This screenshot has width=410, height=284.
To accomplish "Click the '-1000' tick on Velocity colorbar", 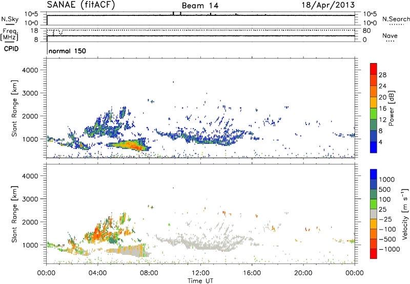I will (x=389, y=249).
